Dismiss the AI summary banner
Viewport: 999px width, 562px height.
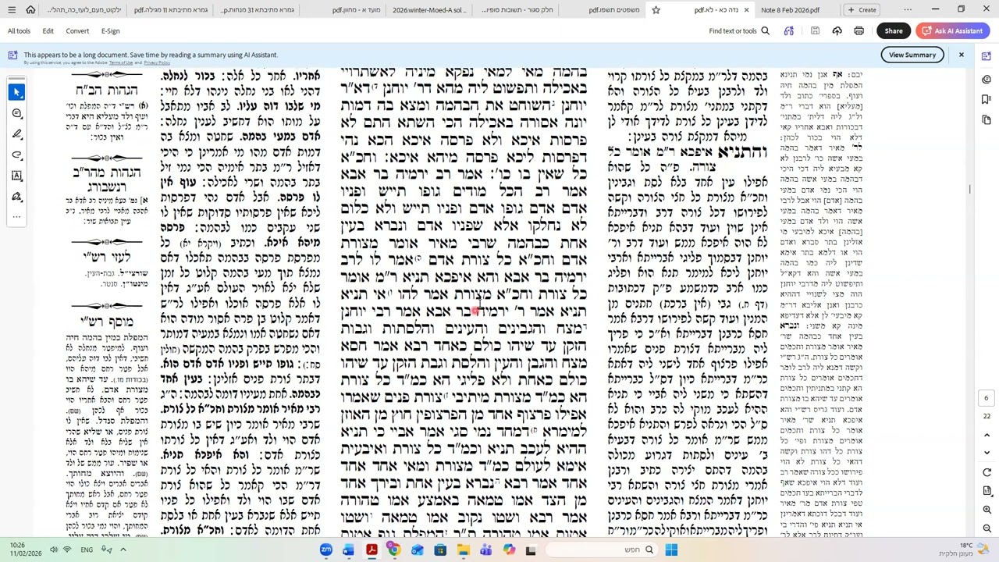point(962,55)
